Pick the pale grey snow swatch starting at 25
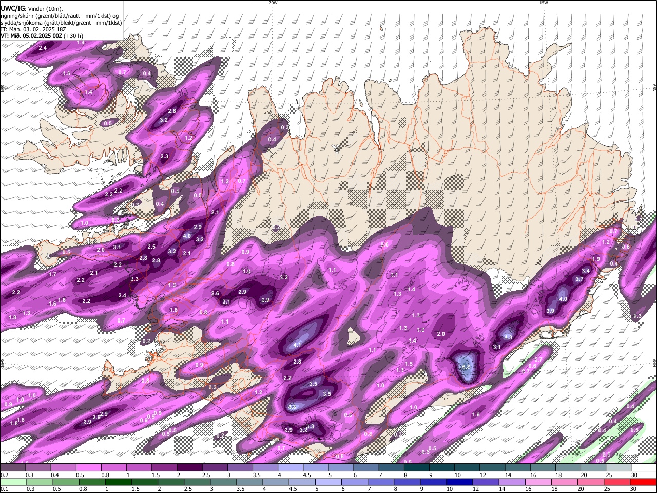Viewport: 657px width, 493px height. (x=618, y=468)
